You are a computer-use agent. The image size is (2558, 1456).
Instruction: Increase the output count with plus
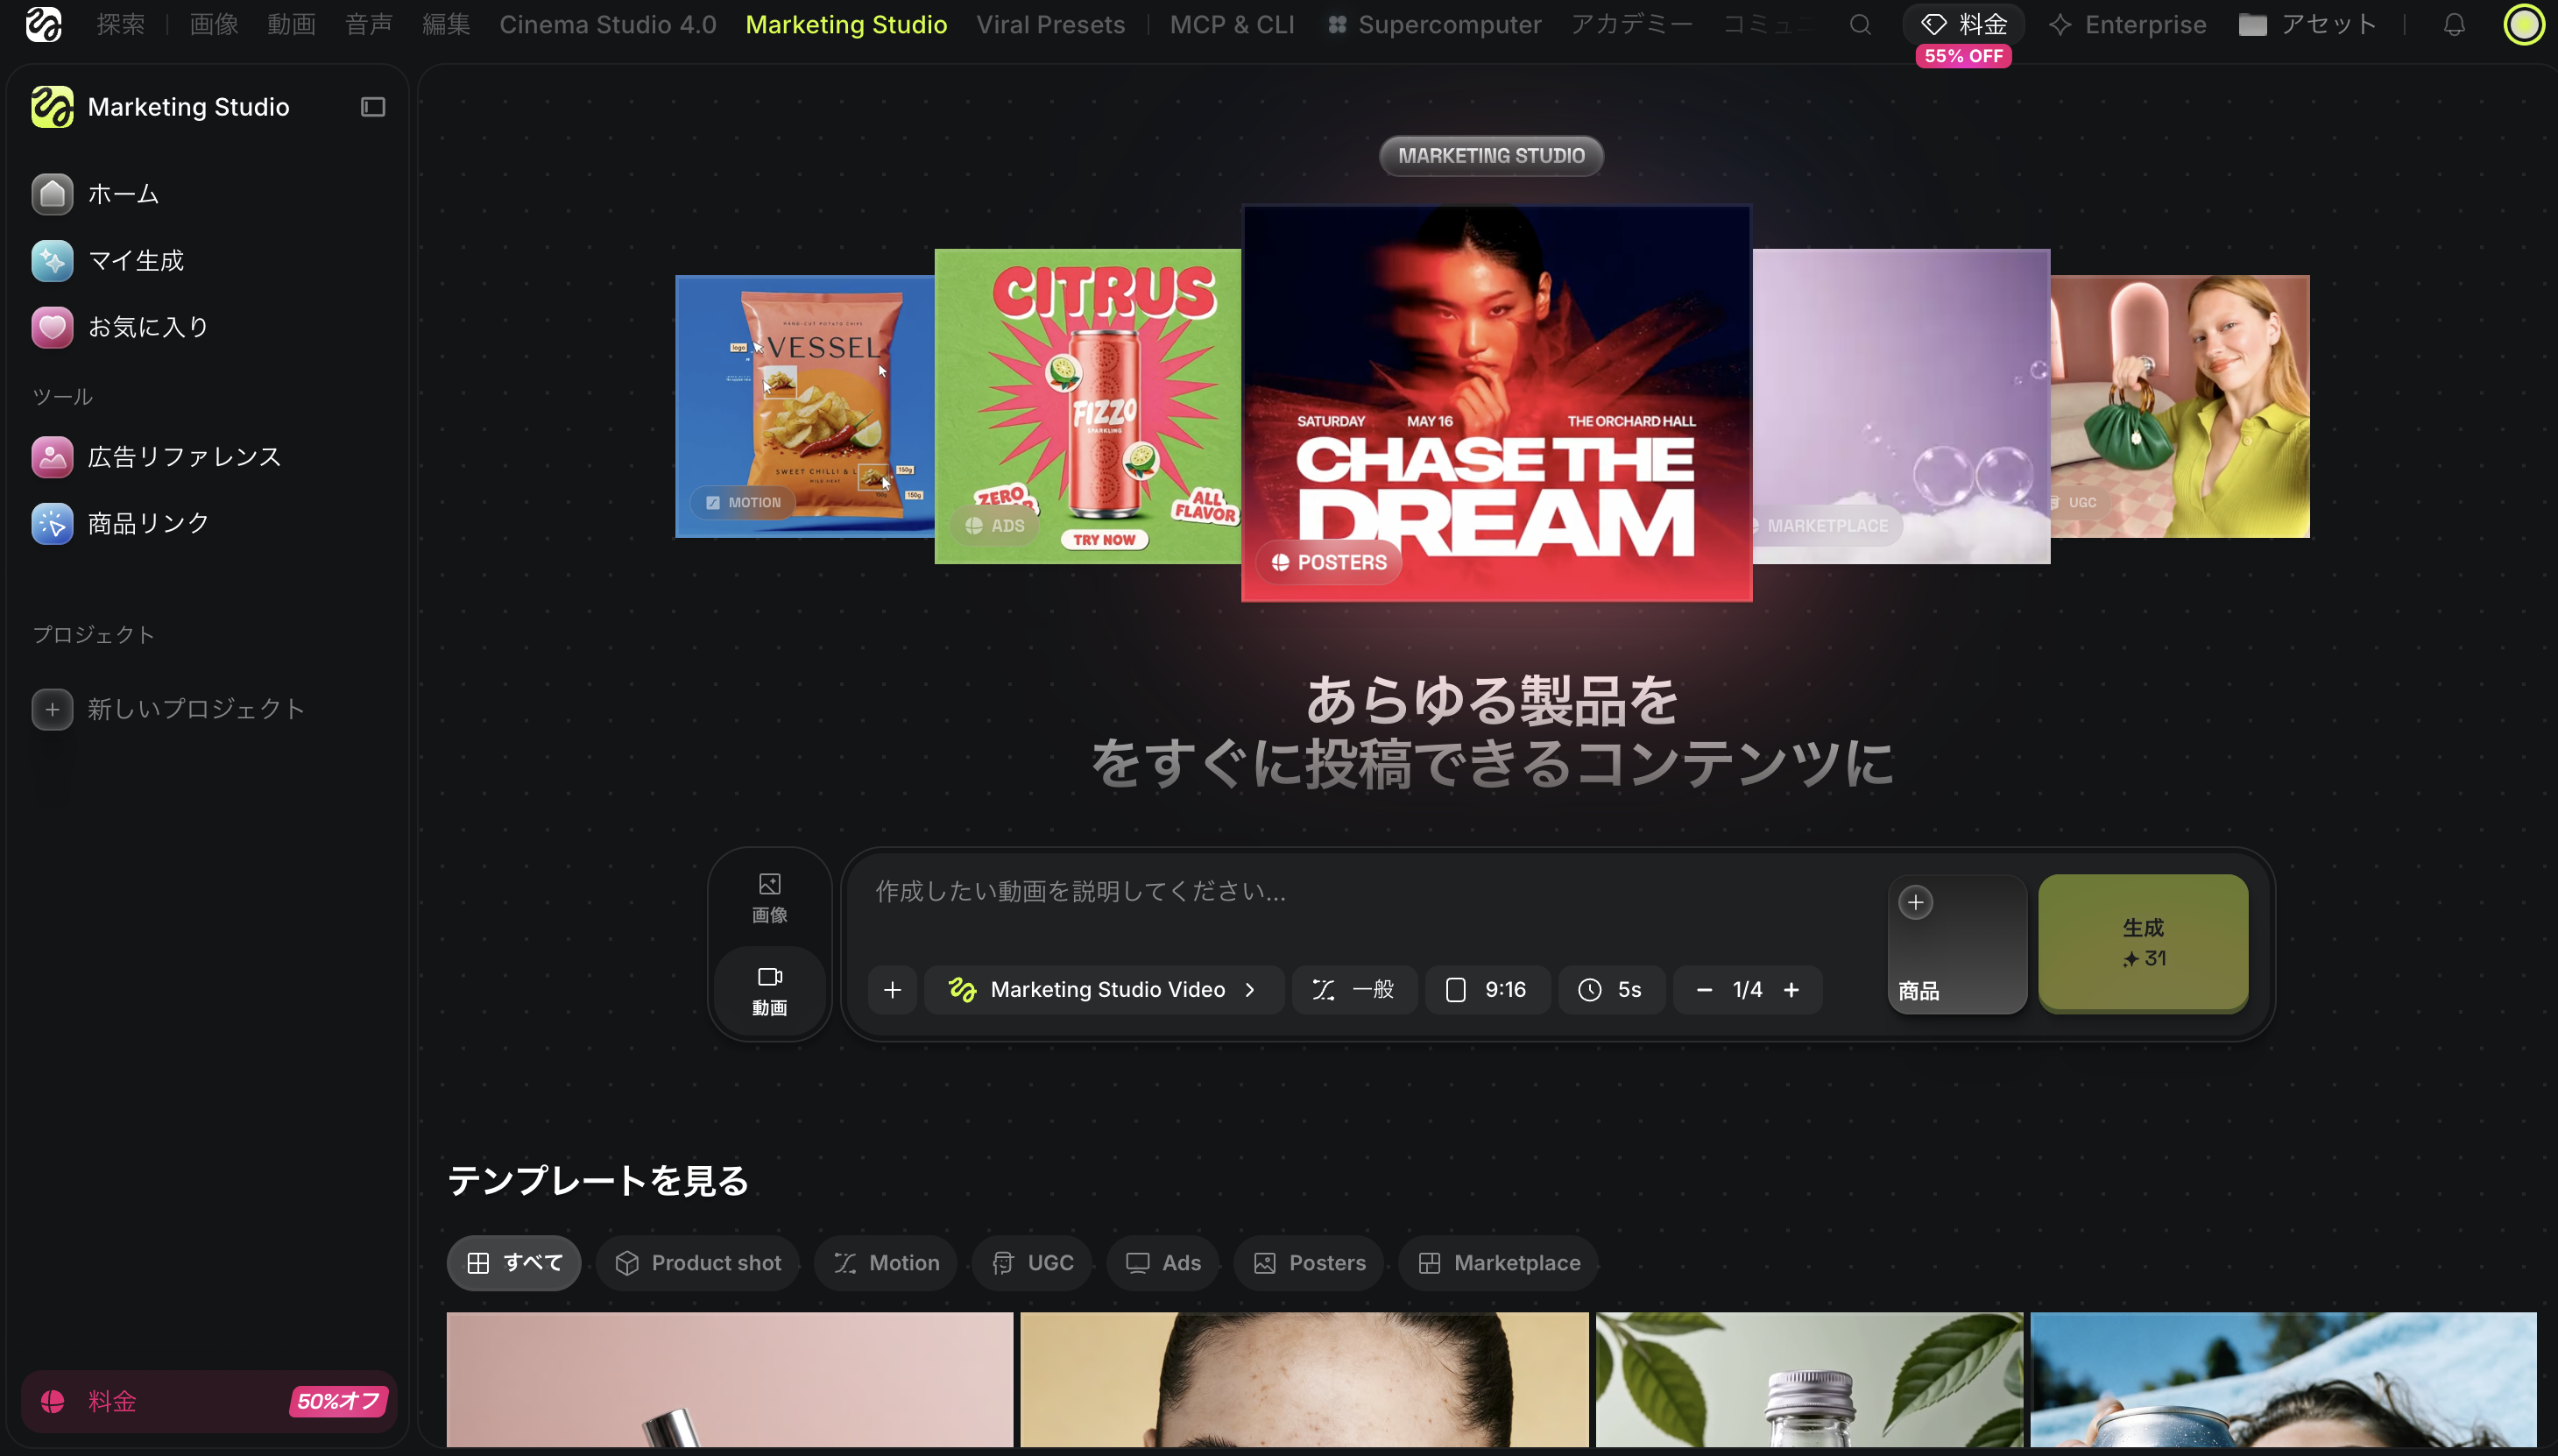coord(1791,990)
